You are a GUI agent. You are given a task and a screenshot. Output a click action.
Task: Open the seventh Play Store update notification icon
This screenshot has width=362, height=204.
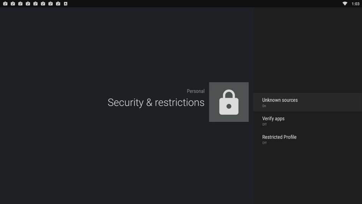pos(51,4)
